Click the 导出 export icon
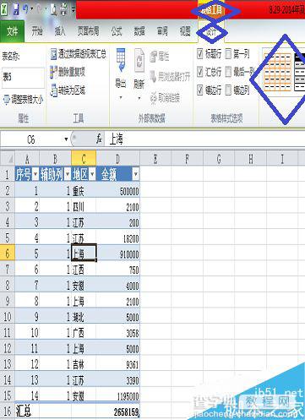This screenshot has height=420, width=305. pos(121,60)
